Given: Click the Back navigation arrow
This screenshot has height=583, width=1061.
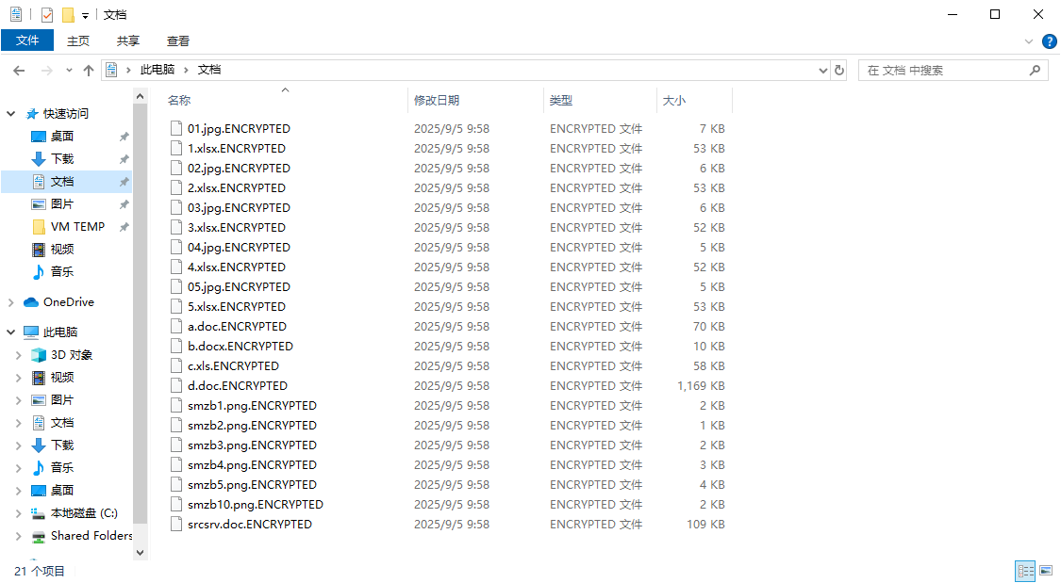Looking at the screenshot, I should click(19, 70).
